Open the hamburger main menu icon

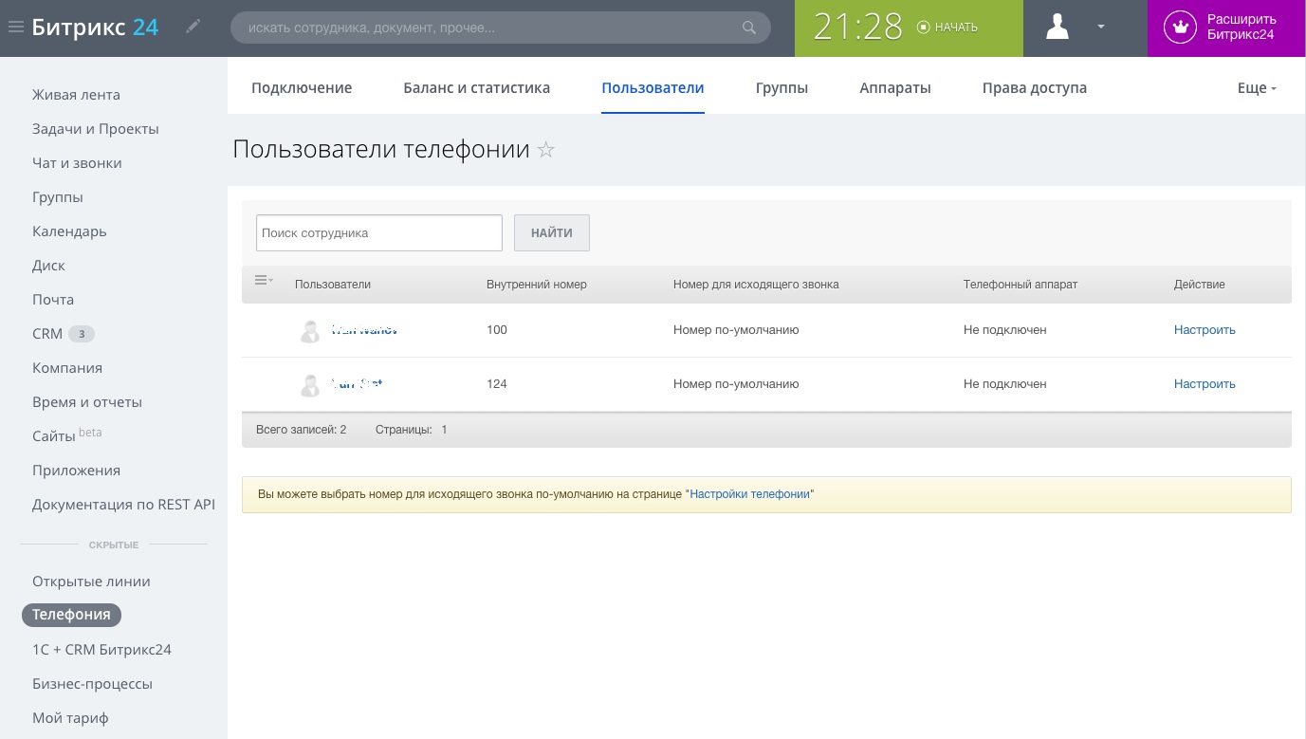[x=16, y=28]
